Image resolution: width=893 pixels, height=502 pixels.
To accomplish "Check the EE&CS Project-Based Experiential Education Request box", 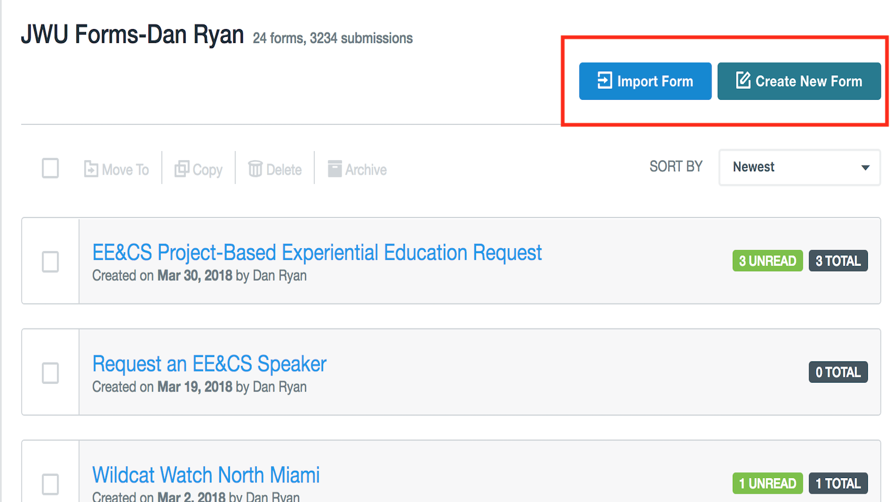I will (50, 262).
